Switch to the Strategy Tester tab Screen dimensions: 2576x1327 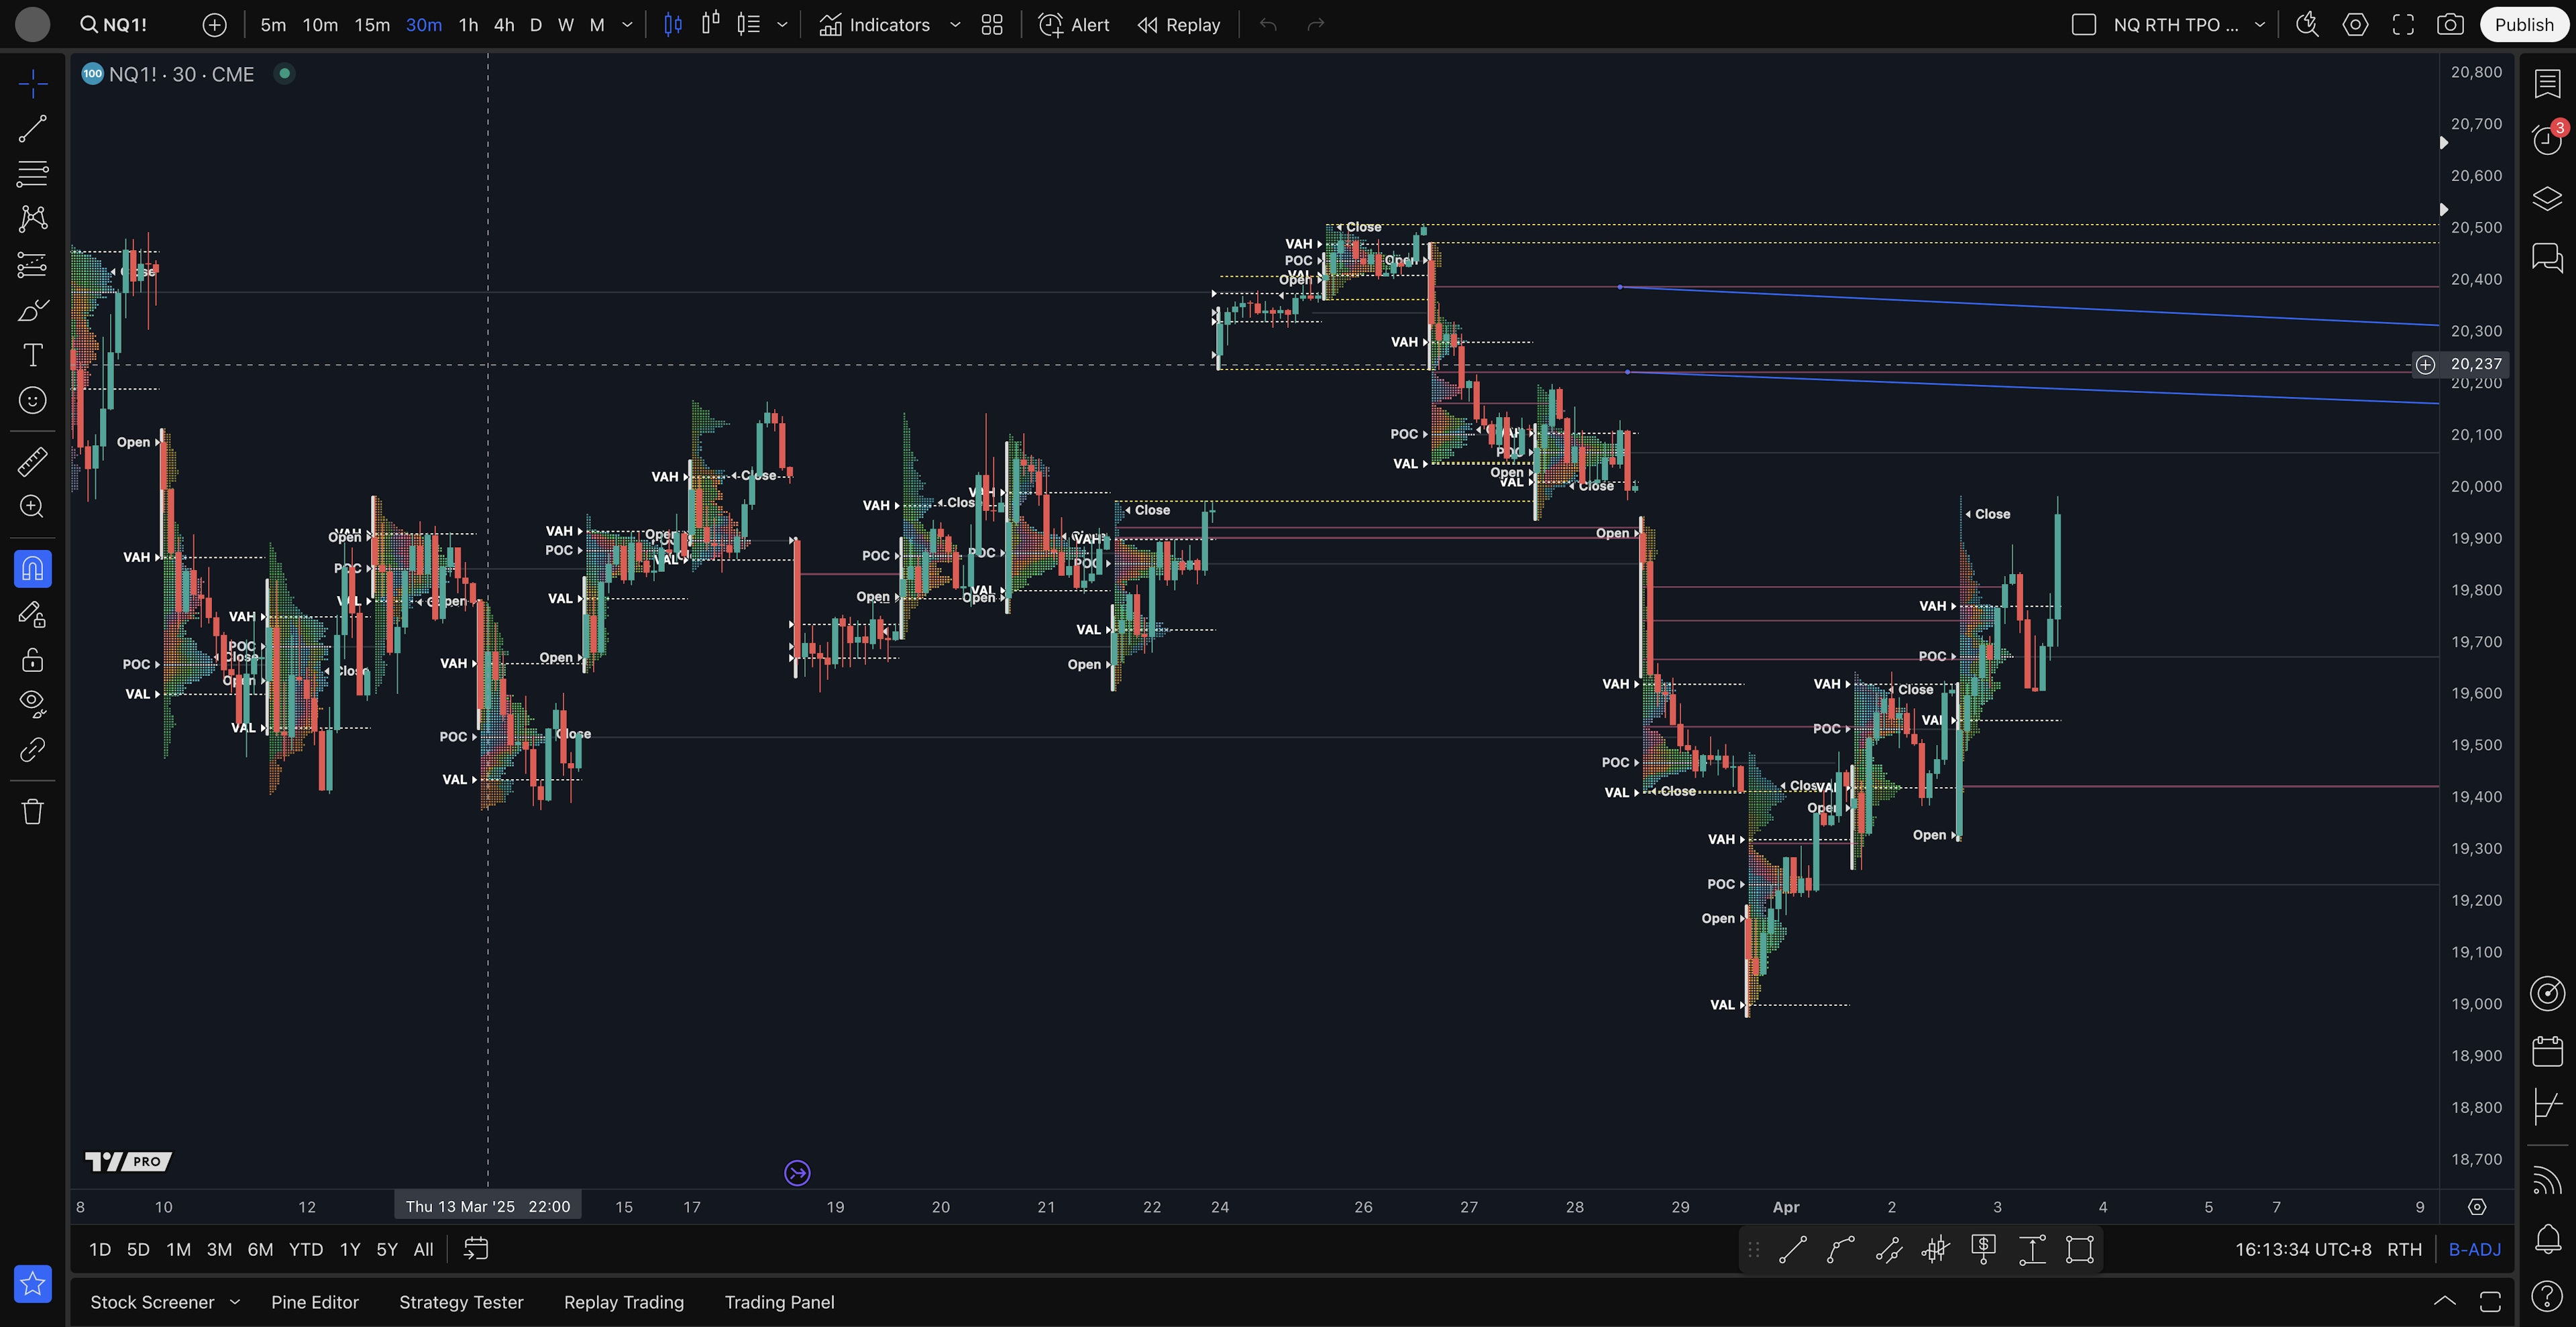tap(461, 1302)
